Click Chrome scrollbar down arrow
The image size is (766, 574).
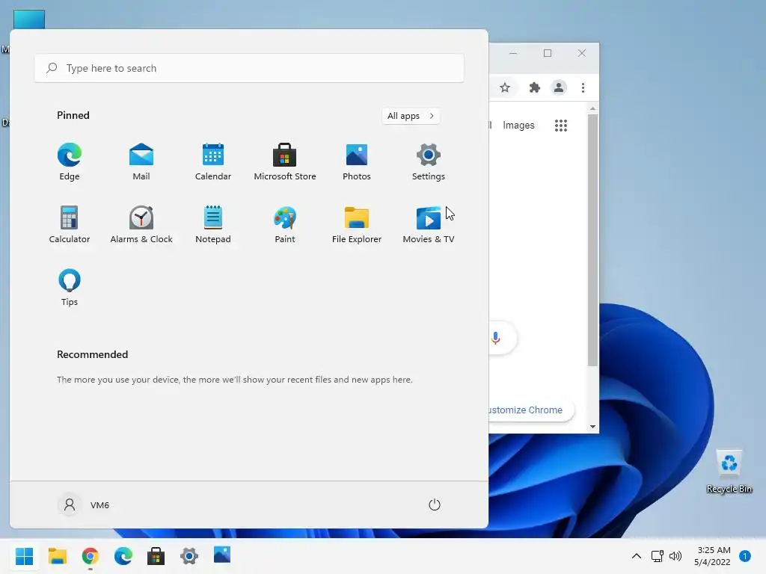(x=592, y=427)
